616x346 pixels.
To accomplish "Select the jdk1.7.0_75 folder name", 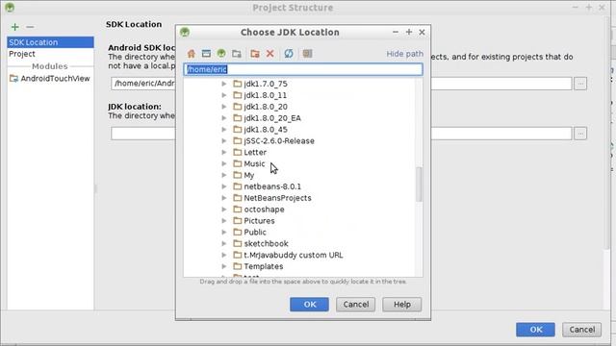I will point(266,84).
